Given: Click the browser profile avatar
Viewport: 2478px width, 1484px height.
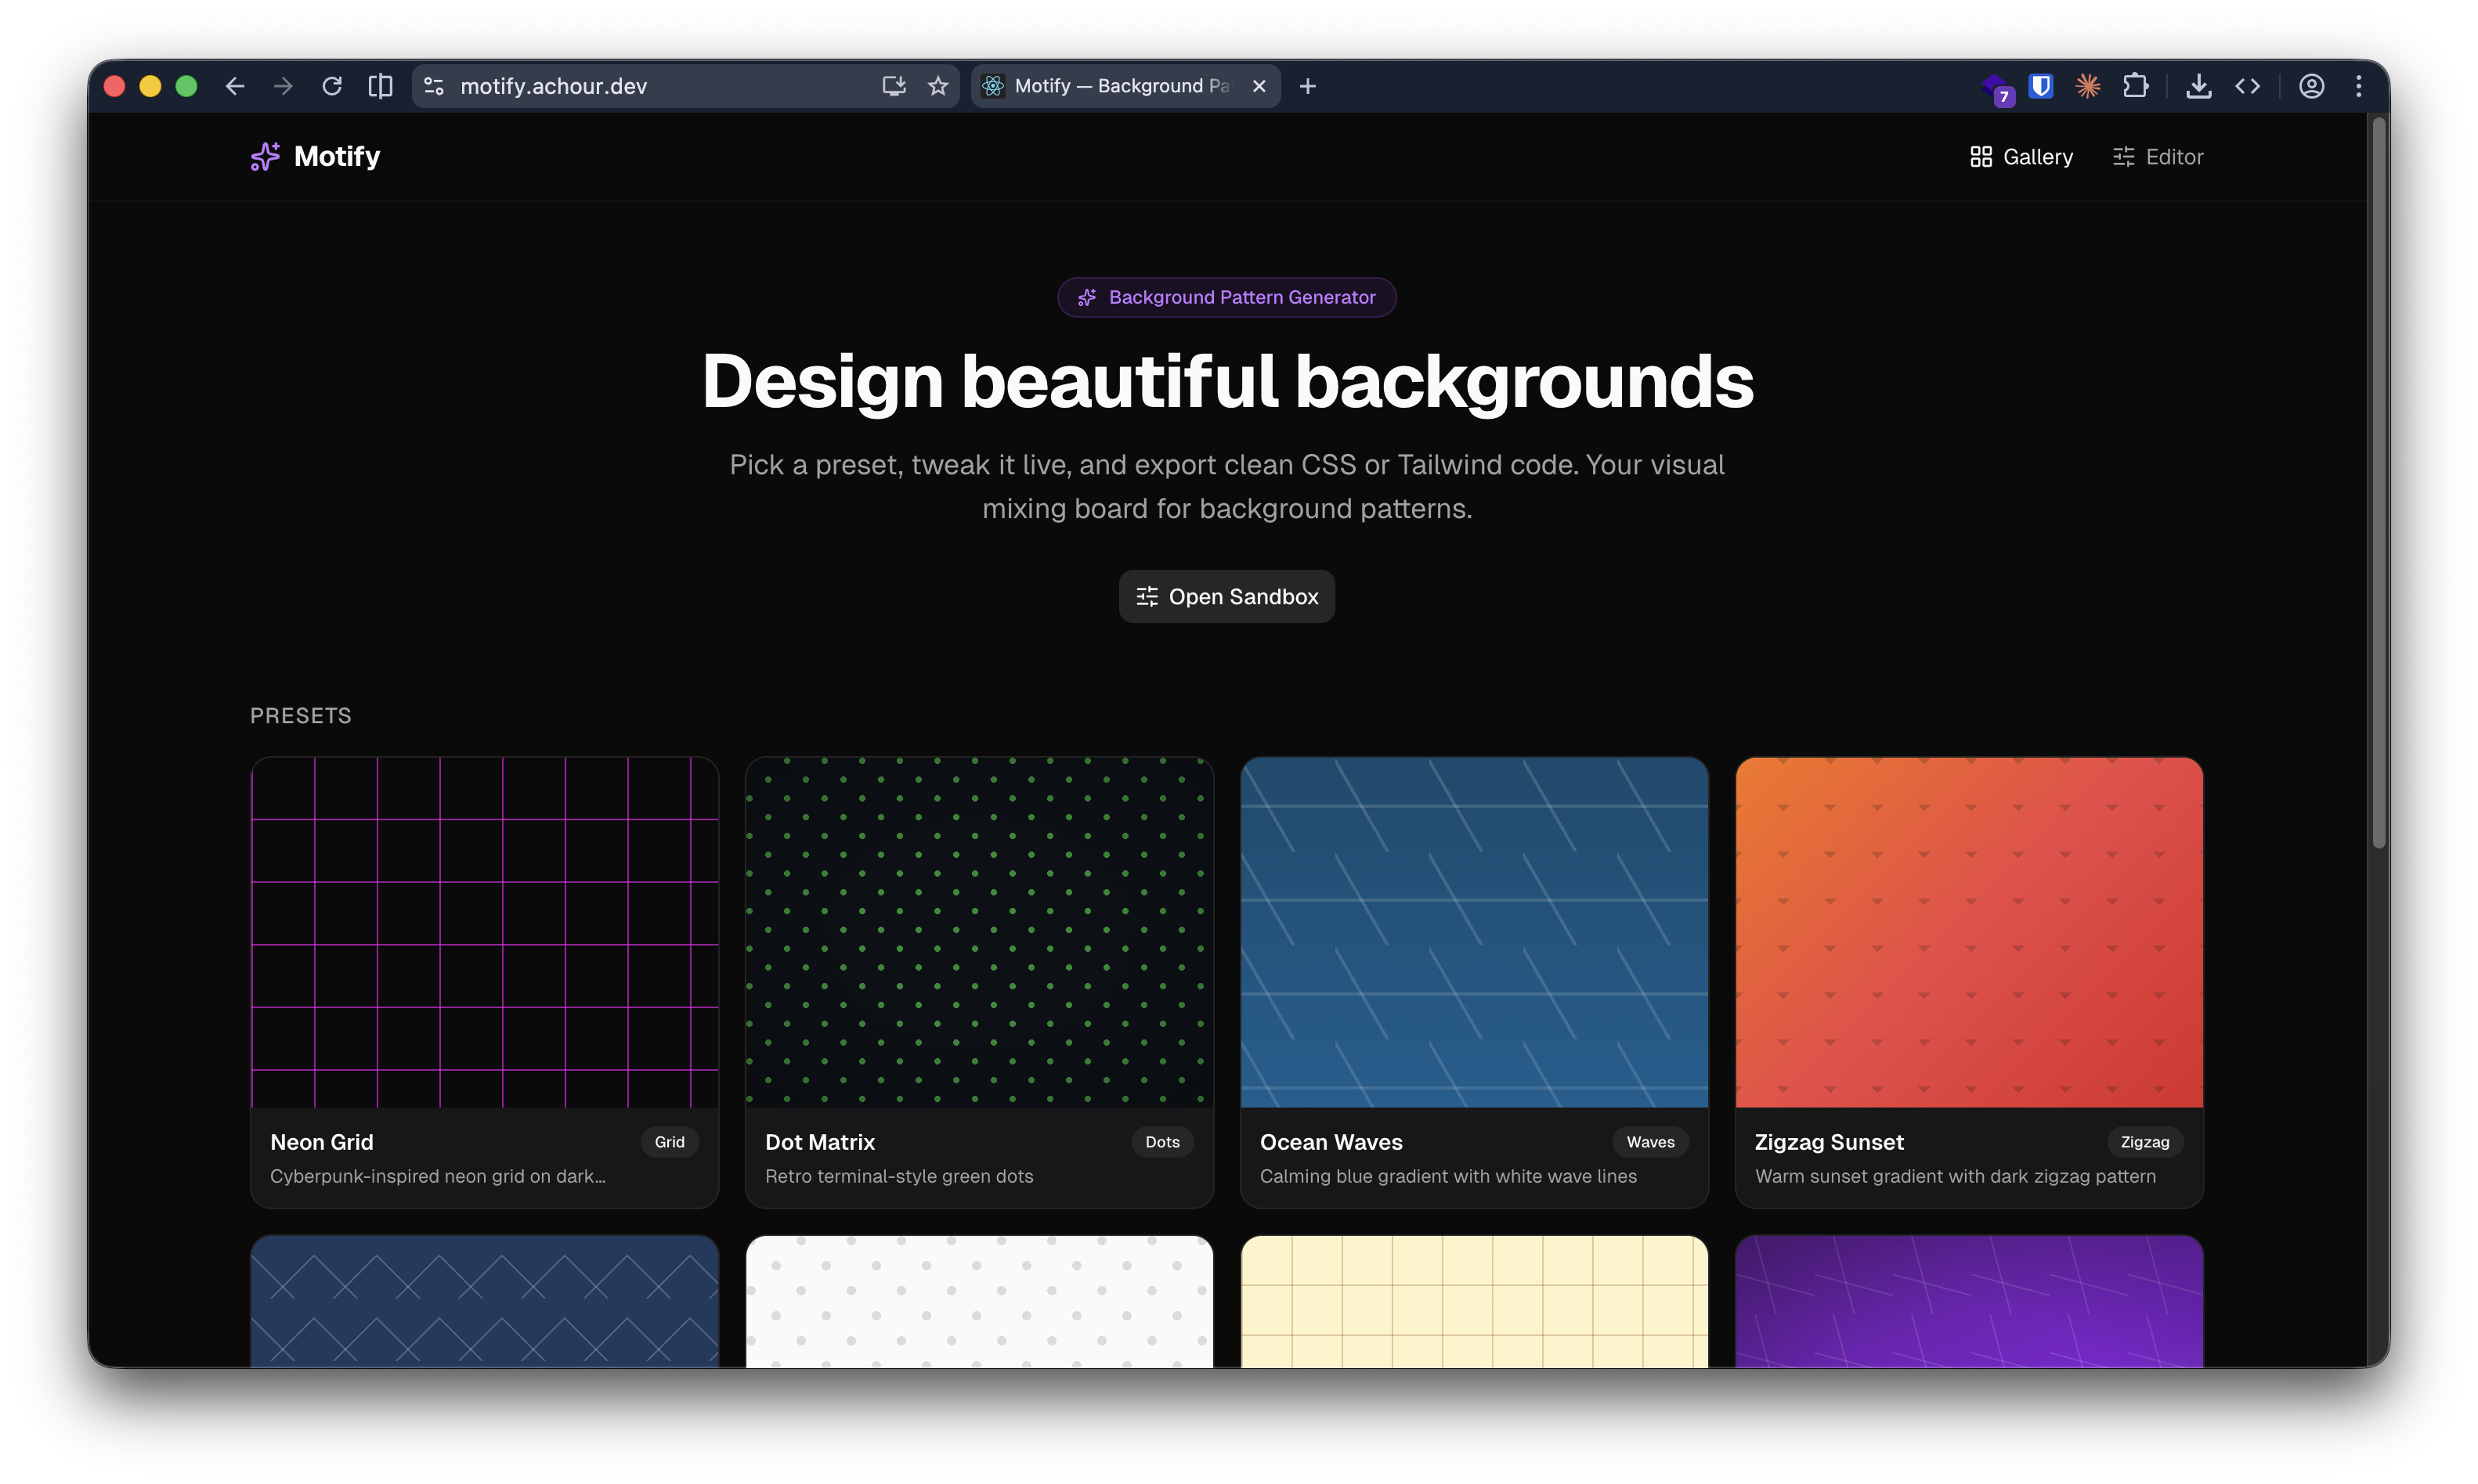Looking at the screenshot, I should 2311,86.
